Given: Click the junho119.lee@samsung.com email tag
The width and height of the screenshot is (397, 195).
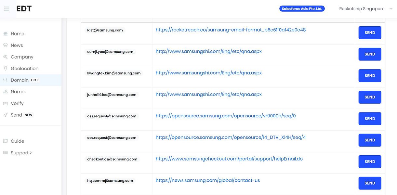Looking at the screenshot, I should [x=112, y=95].
